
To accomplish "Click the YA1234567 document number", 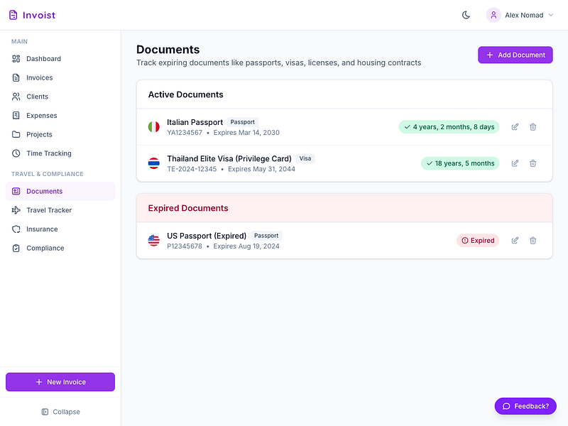I will [185, 133].
